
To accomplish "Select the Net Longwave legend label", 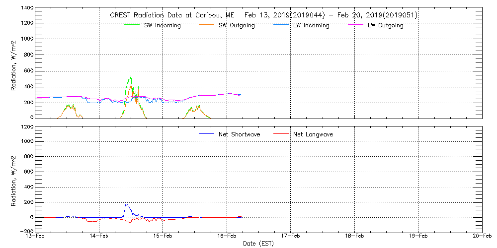I will click(x=313, y=134).
